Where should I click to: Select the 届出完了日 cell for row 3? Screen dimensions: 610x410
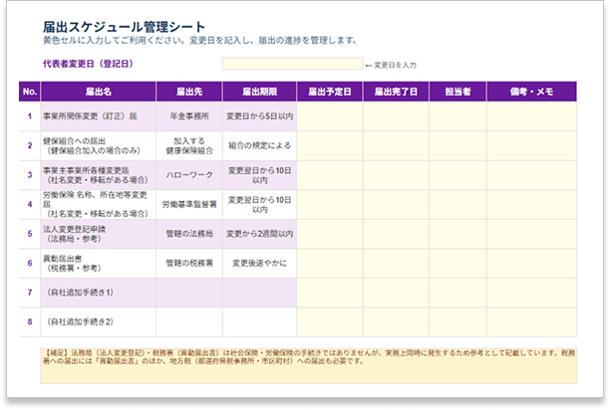pyautogui.click(x=396, y=175)
